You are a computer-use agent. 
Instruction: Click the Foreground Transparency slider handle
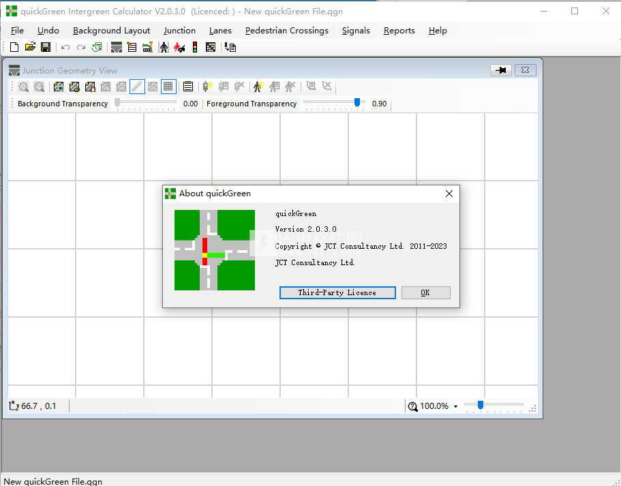click(x=357, y=103)
